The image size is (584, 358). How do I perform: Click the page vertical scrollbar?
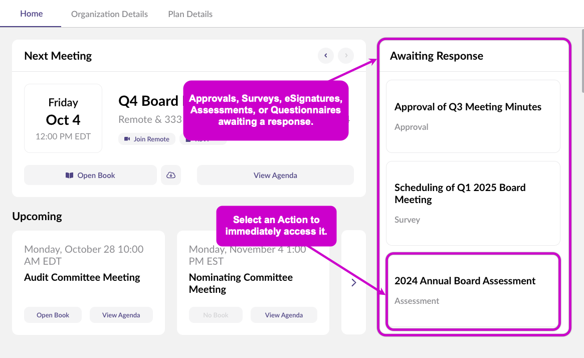tap(582, 61)
